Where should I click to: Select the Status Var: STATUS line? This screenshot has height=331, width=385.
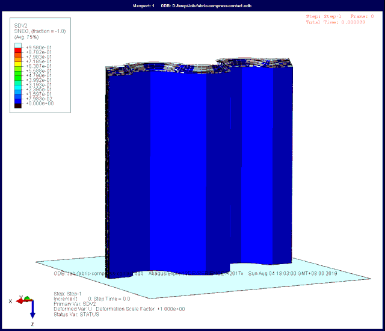(76, 314)
